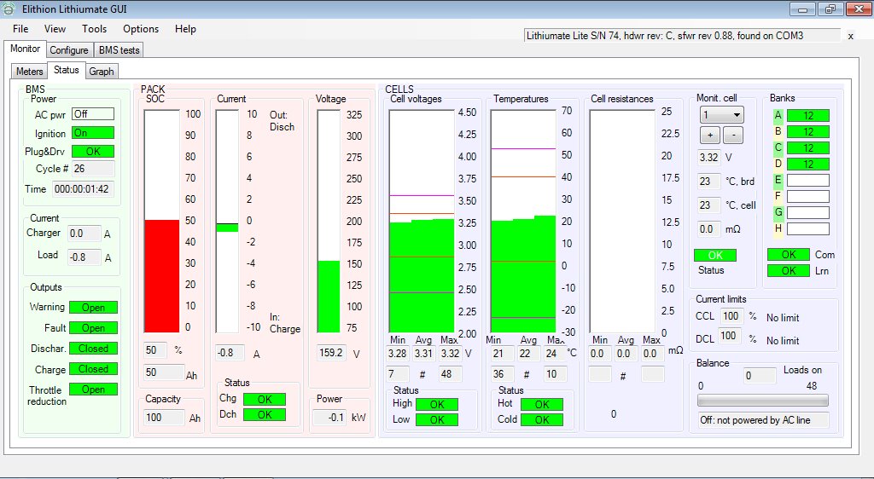The width and height of the screenshot is (874, 479).
Task: Click the Max cell voltage value 3.32
Action: 450,353
